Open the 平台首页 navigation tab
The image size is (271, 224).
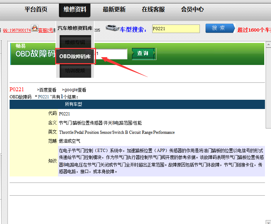(x=36, y=9)
